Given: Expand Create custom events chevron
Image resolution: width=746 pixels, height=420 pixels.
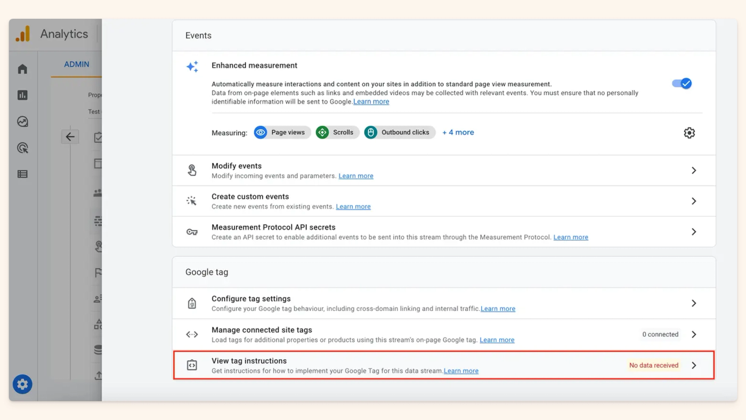Looking at the screenshot, I should (694, 201).
